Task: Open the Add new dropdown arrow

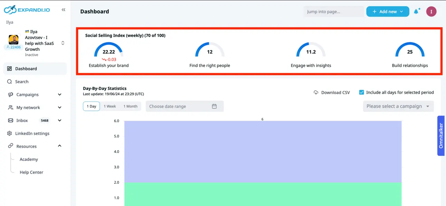Action: click(x=401, y=12)
